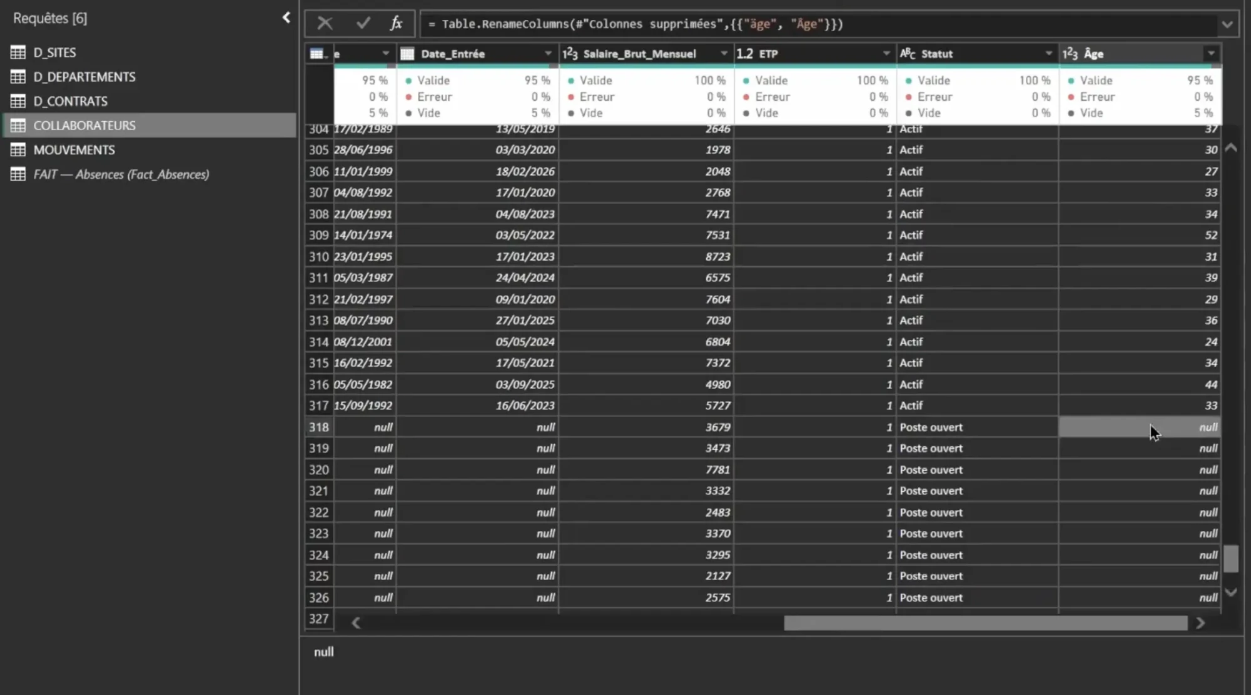Click the table icon beside D_SITES
This screenshot has height=695, width=1251.
tap(18, 52)
